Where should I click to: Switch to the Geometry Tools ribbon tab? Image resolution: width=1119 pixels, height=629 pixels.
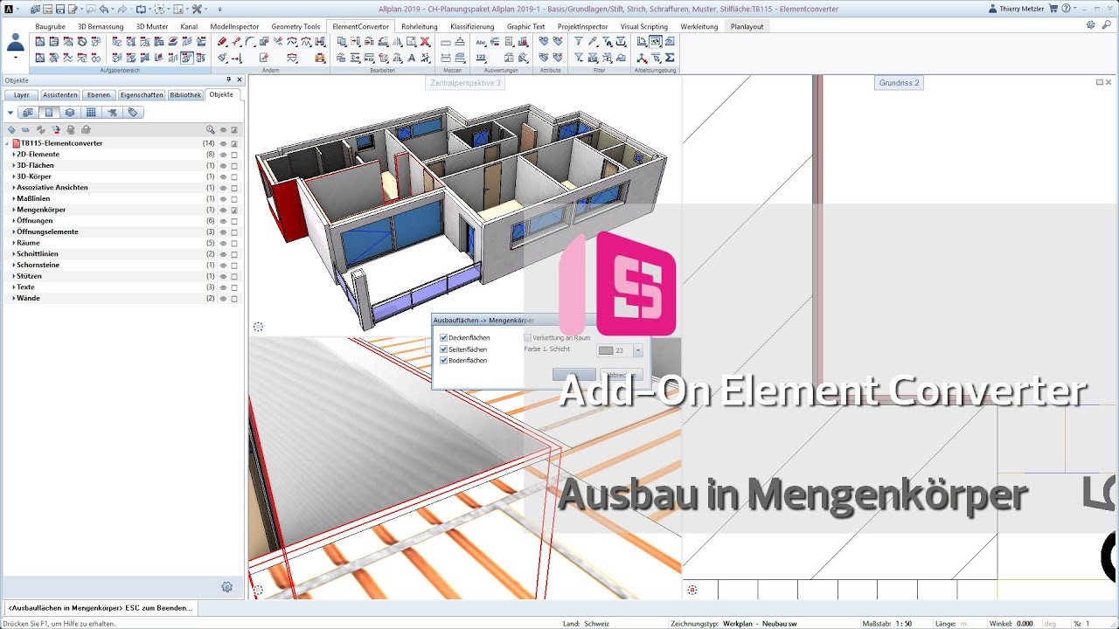(x=295, y=26)
